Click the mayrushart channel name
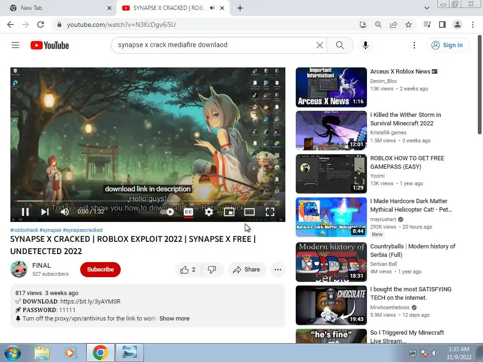This screenshot has height=362, width=483. click(x=383, y=220)
